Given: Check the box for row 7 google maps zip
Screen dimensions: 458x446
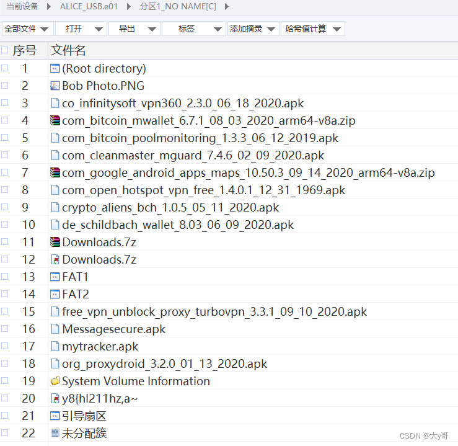Looking at the screenshot, I should coord(5,172).
